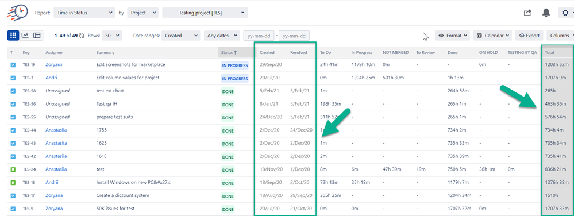Screen dimensions: 574x216
Task: Open the pivot table view icon
Action: (x=37, y=36)
